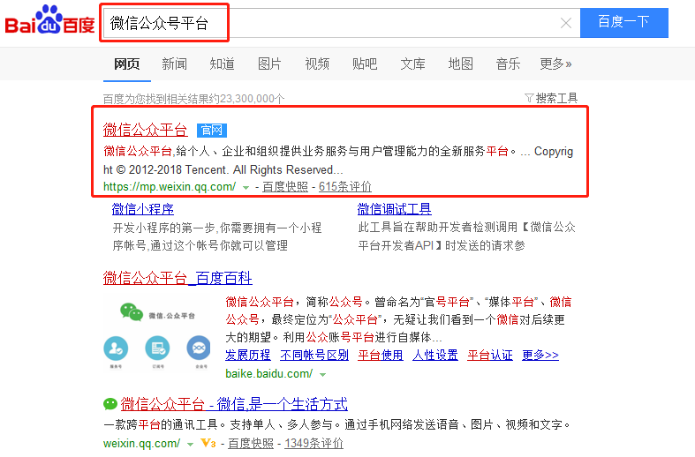This screenshot has height=457, width=695.
Task: Expand the arrow next to weixin.qq.com
Action: click(190, 443)
